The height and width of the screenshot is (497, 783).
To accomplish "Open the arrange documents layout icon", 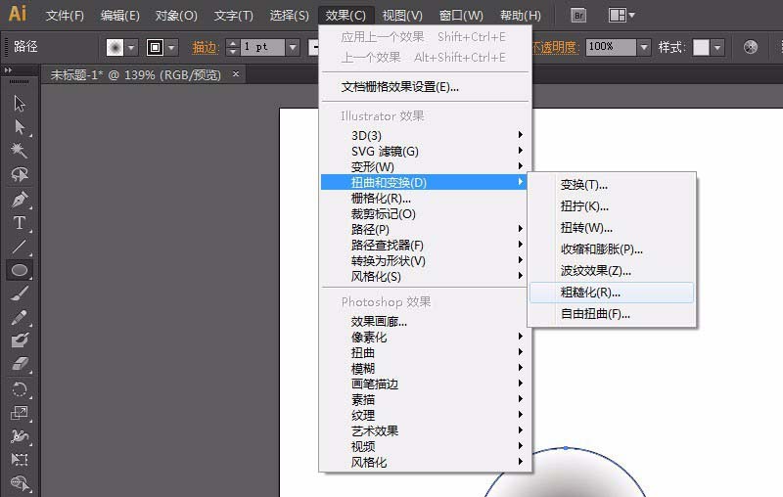I will [x=622, y=16].
